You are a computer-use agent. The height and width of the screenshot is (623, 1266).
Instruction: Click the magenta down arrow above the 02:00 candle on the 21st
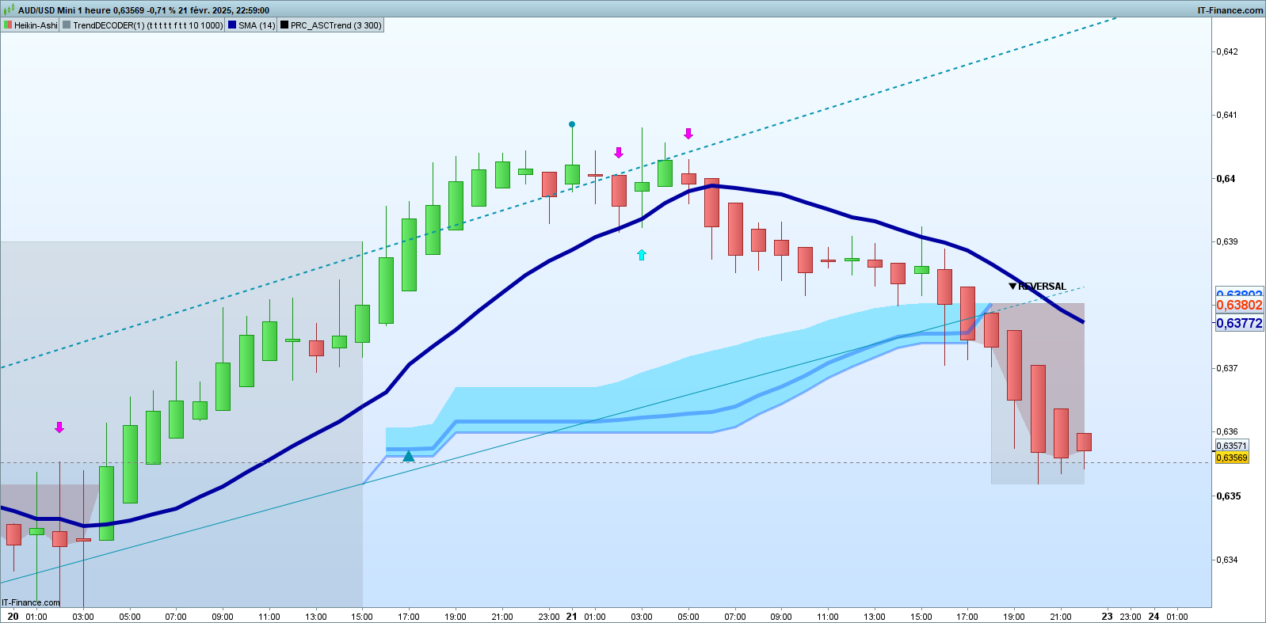click(619, 153)
